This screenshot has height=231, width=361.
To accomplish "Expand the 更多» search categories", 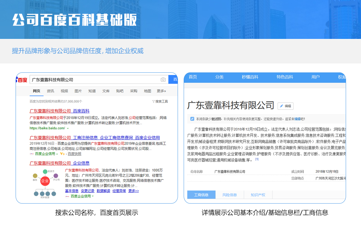I will click(161, 91).
